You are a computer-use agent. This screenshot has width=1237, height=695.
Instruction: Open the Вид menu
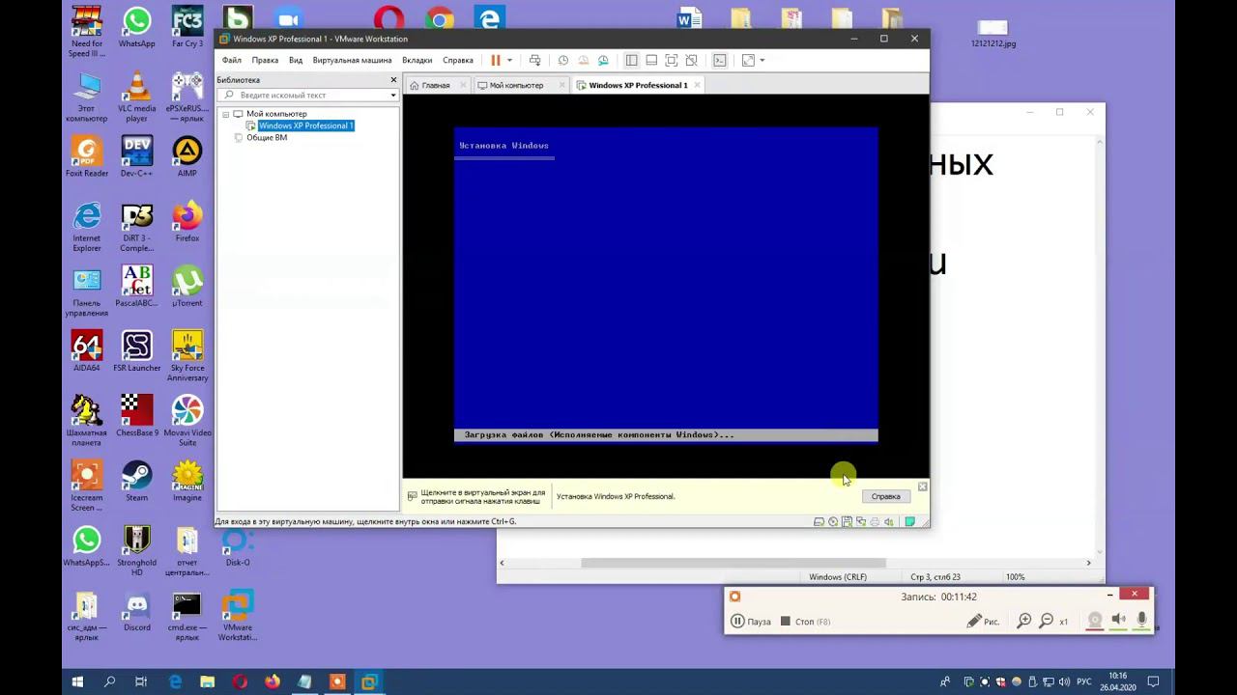coord(296,60)
